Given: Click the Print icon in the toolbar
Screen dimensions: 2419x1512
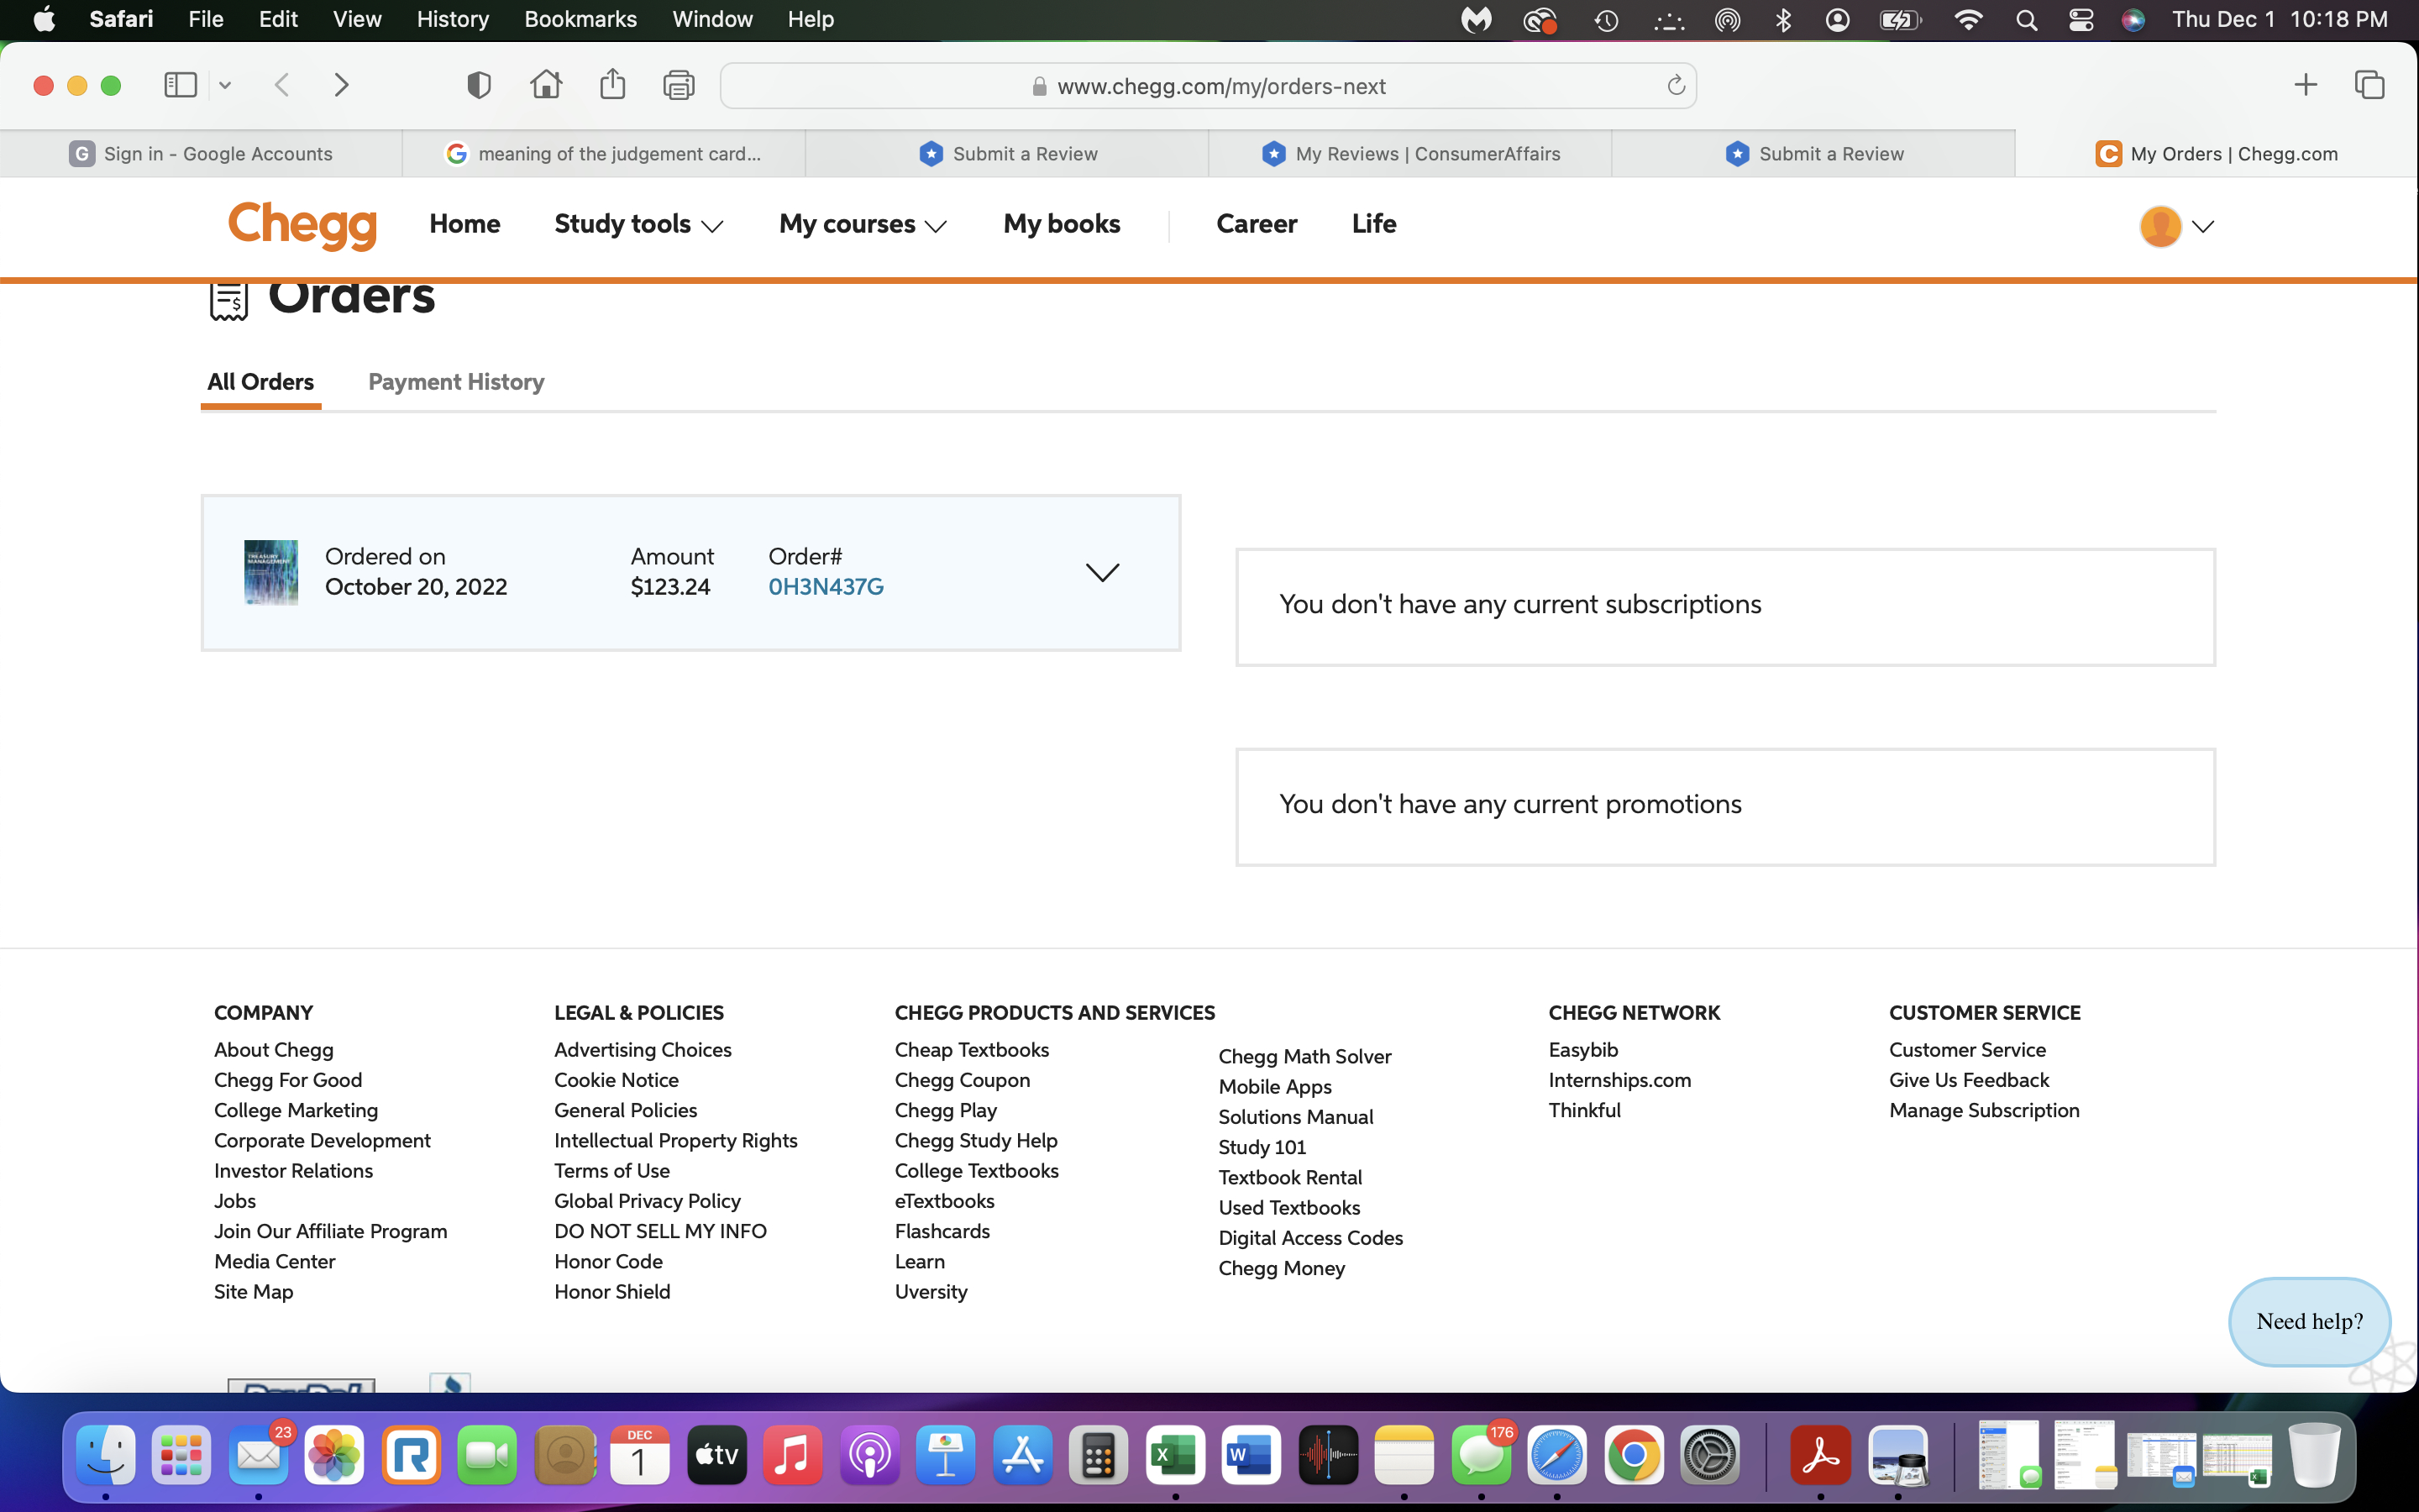Looking at the screenshot, I should point(680,85).
